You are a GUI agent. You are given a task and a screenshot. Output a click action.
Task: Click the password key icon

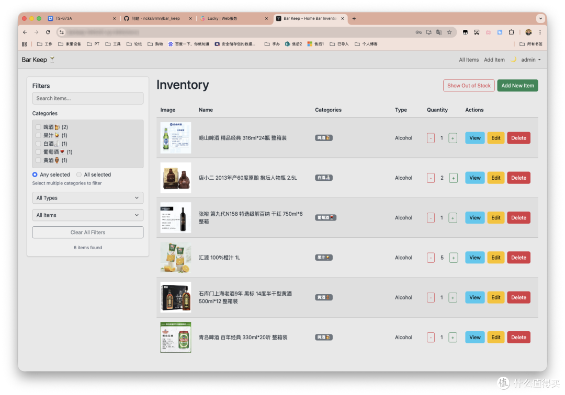[419, 32]
